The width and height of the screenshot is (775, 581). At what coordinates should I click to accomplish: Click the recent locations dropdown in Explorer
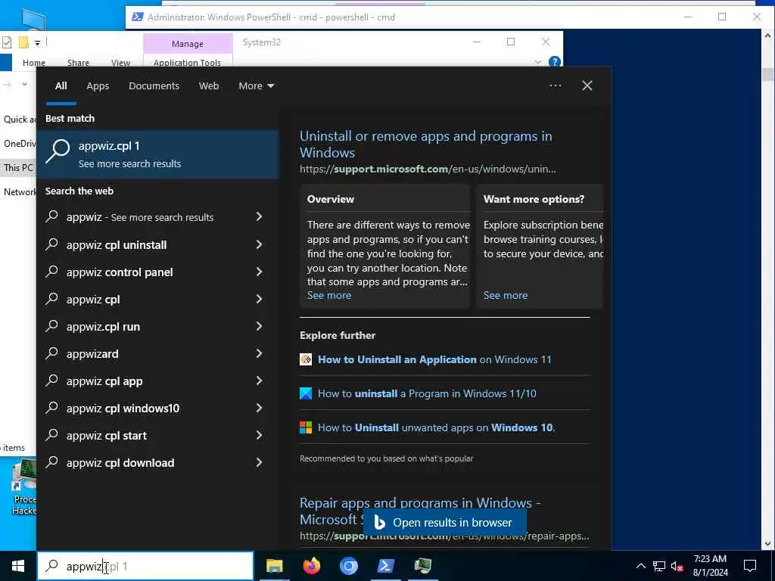pos(24,85)
